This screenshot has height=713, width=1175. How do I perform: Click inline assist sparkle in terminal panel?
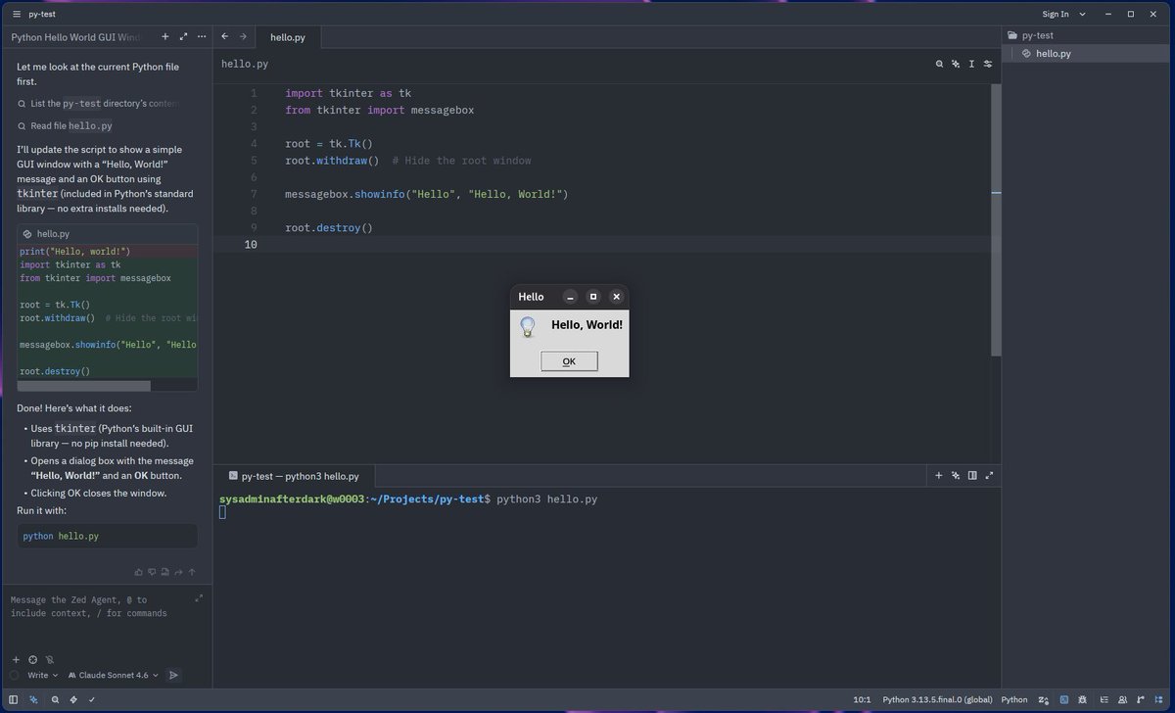coord(956,476)
